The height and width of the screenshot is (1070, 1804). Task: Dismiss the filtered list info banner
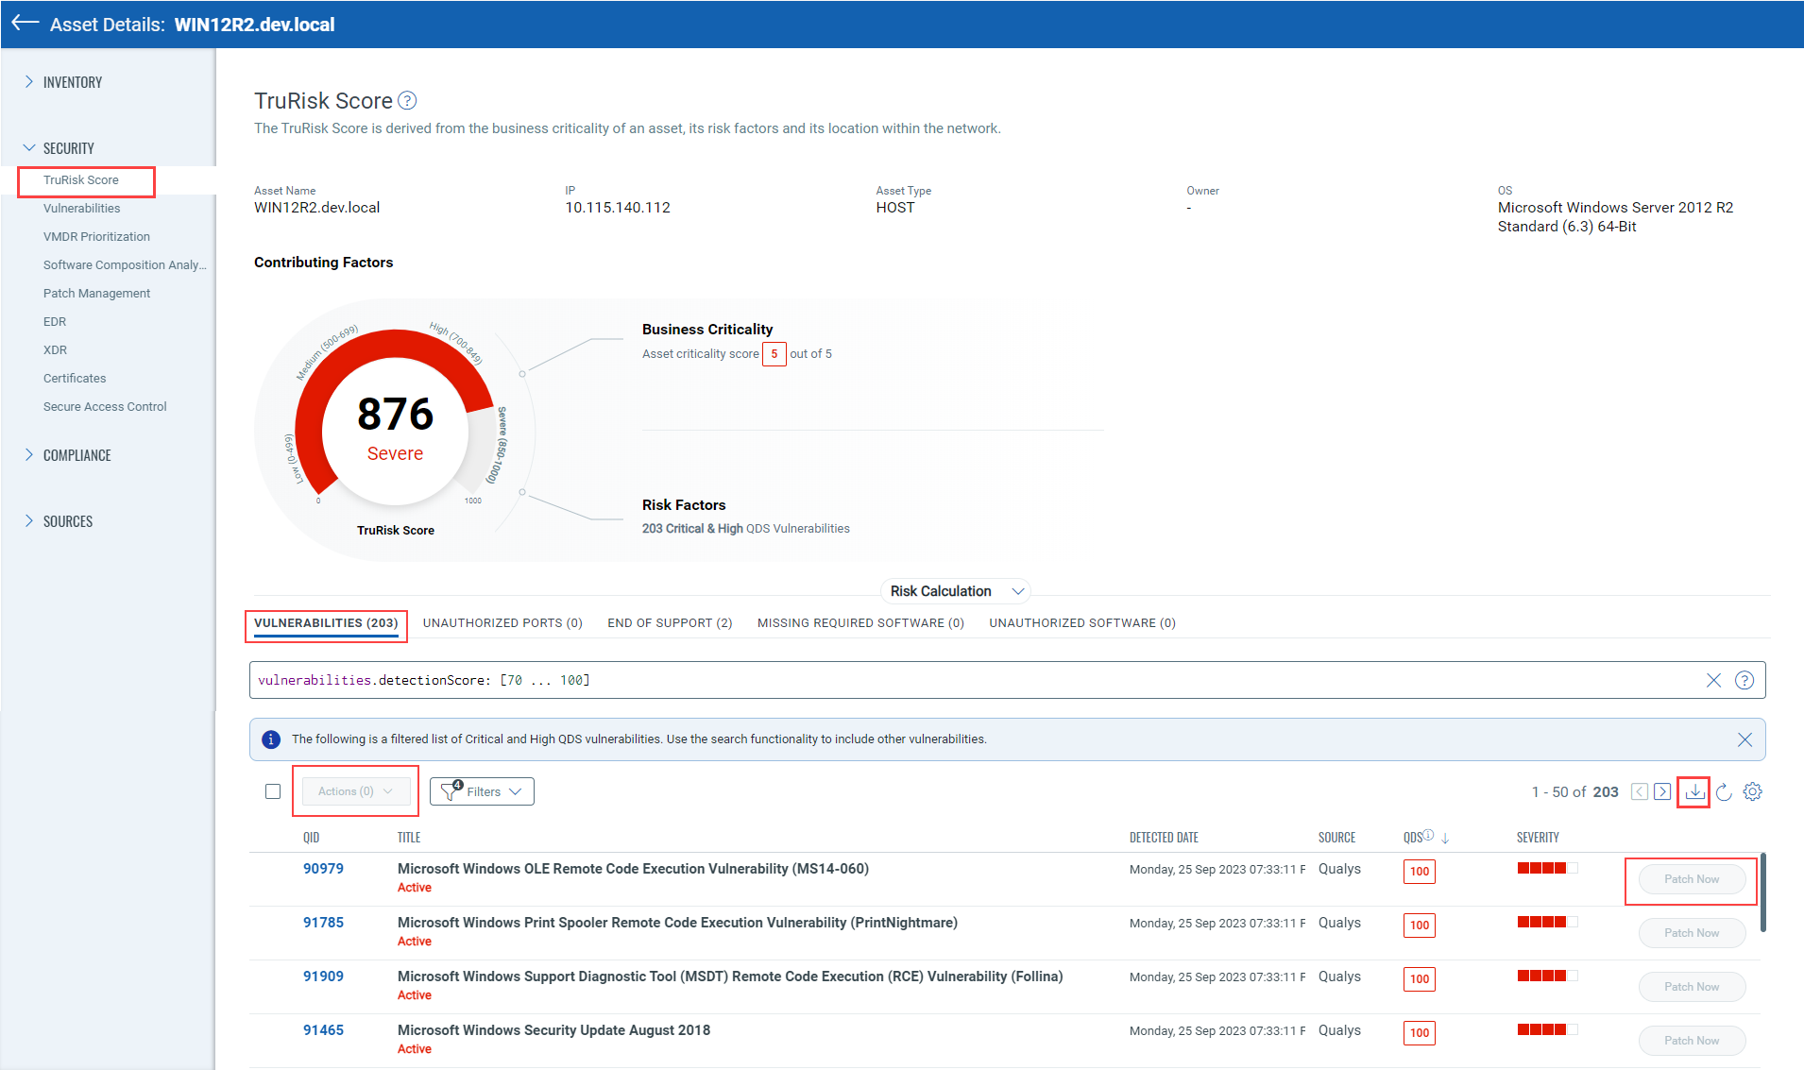1744,739
